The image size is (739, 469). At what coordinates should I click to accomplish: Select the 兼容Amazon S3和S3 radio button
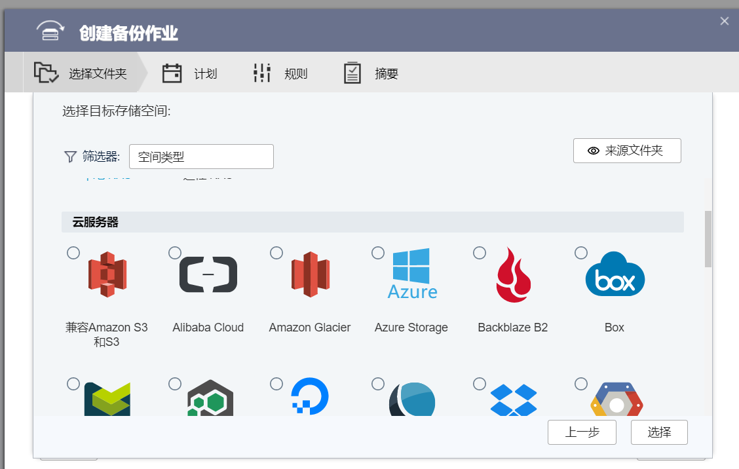click(x=73, y=253)
